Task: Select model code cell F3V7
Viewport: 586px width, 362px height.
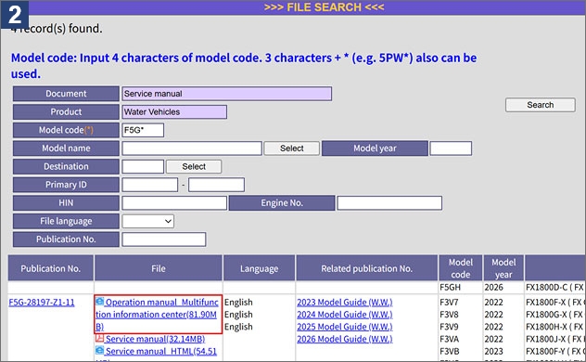Action: pos(449,303)
